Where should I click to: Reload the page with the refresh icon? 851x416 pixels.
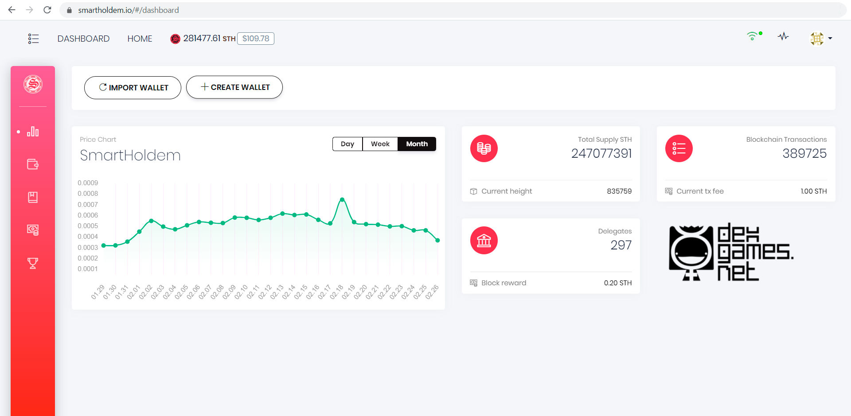[x=47, y=10]
